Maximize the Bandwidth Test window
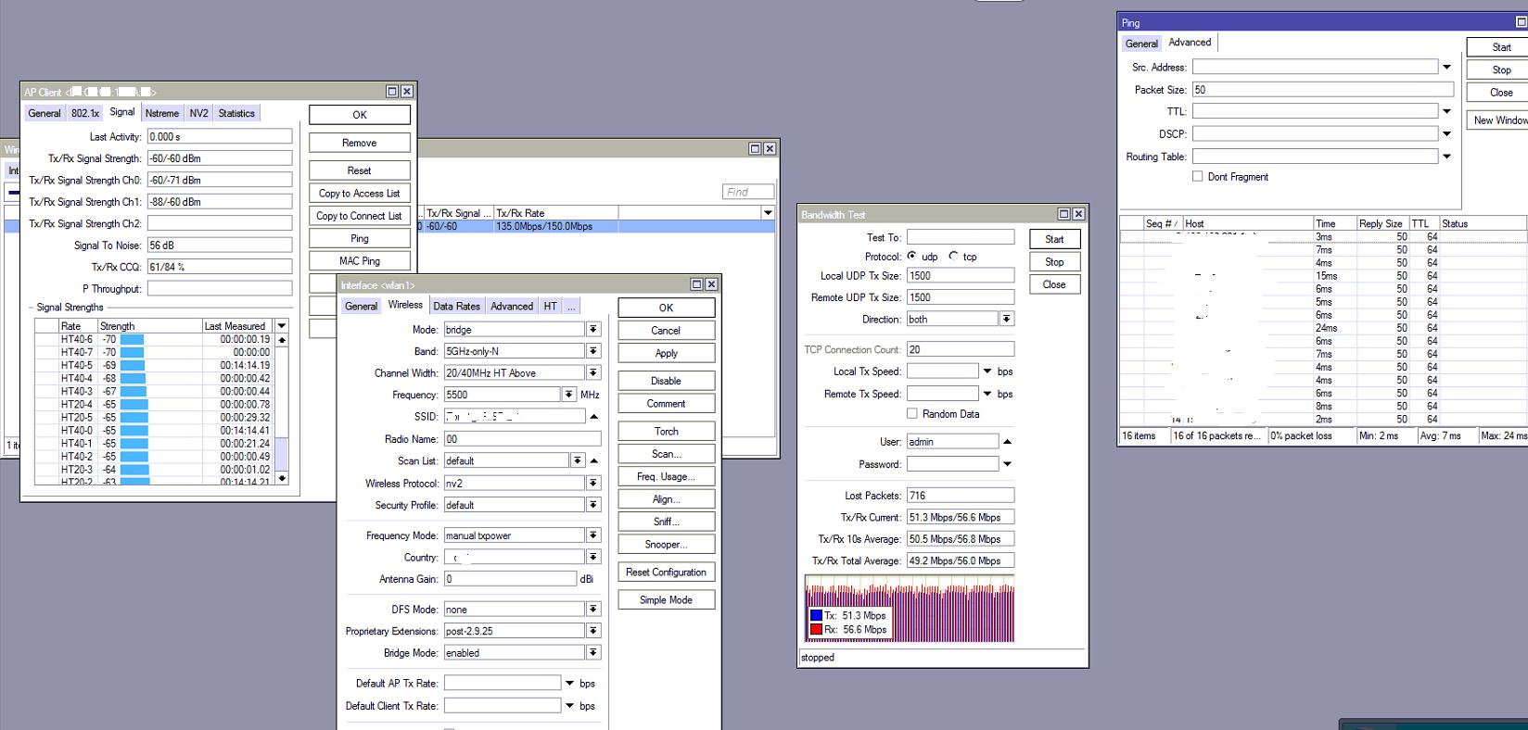Image resolution: width=1528 pixels, height=730 pixels. click(1063, 214)
